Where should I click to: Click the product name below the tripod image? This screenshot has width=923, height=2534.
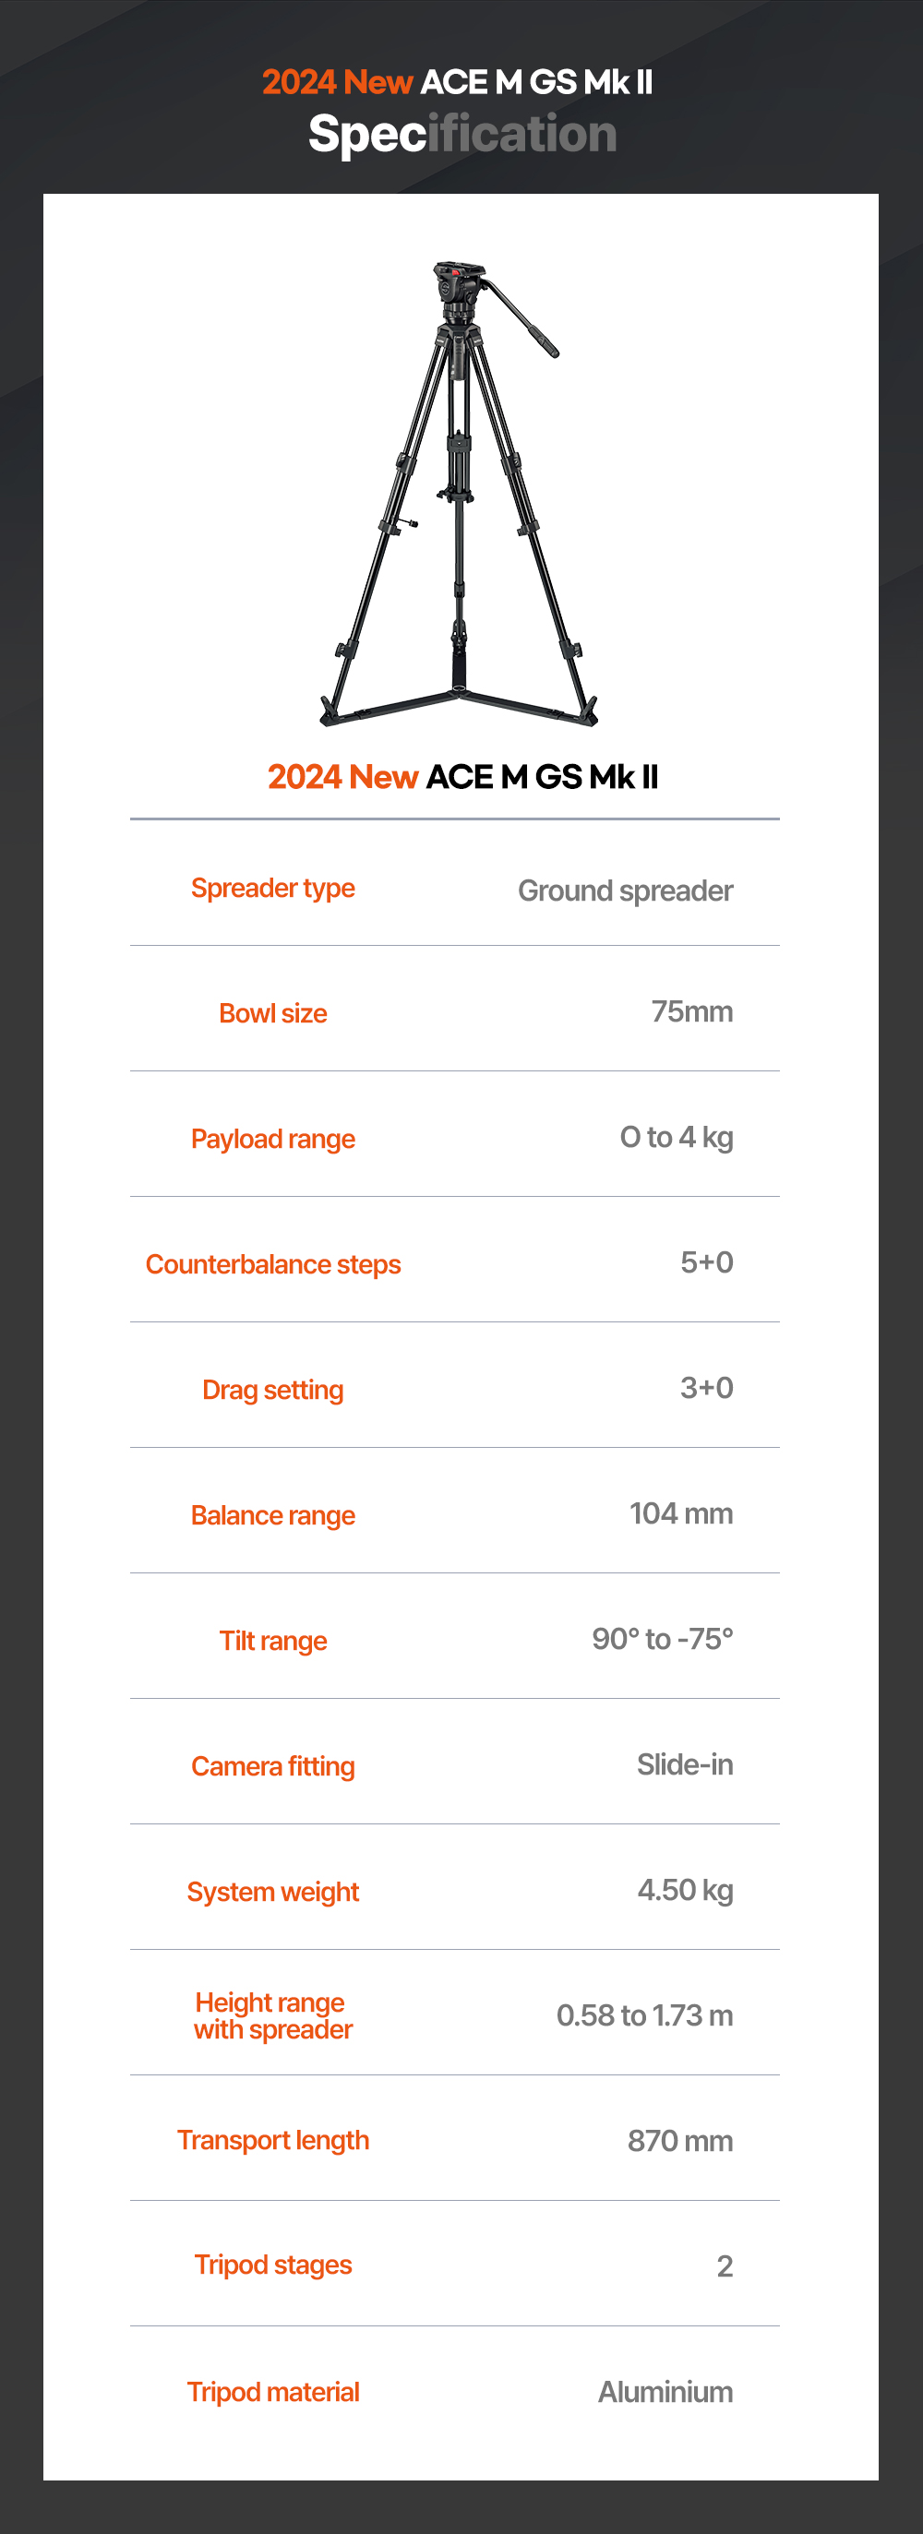[462, 776]
